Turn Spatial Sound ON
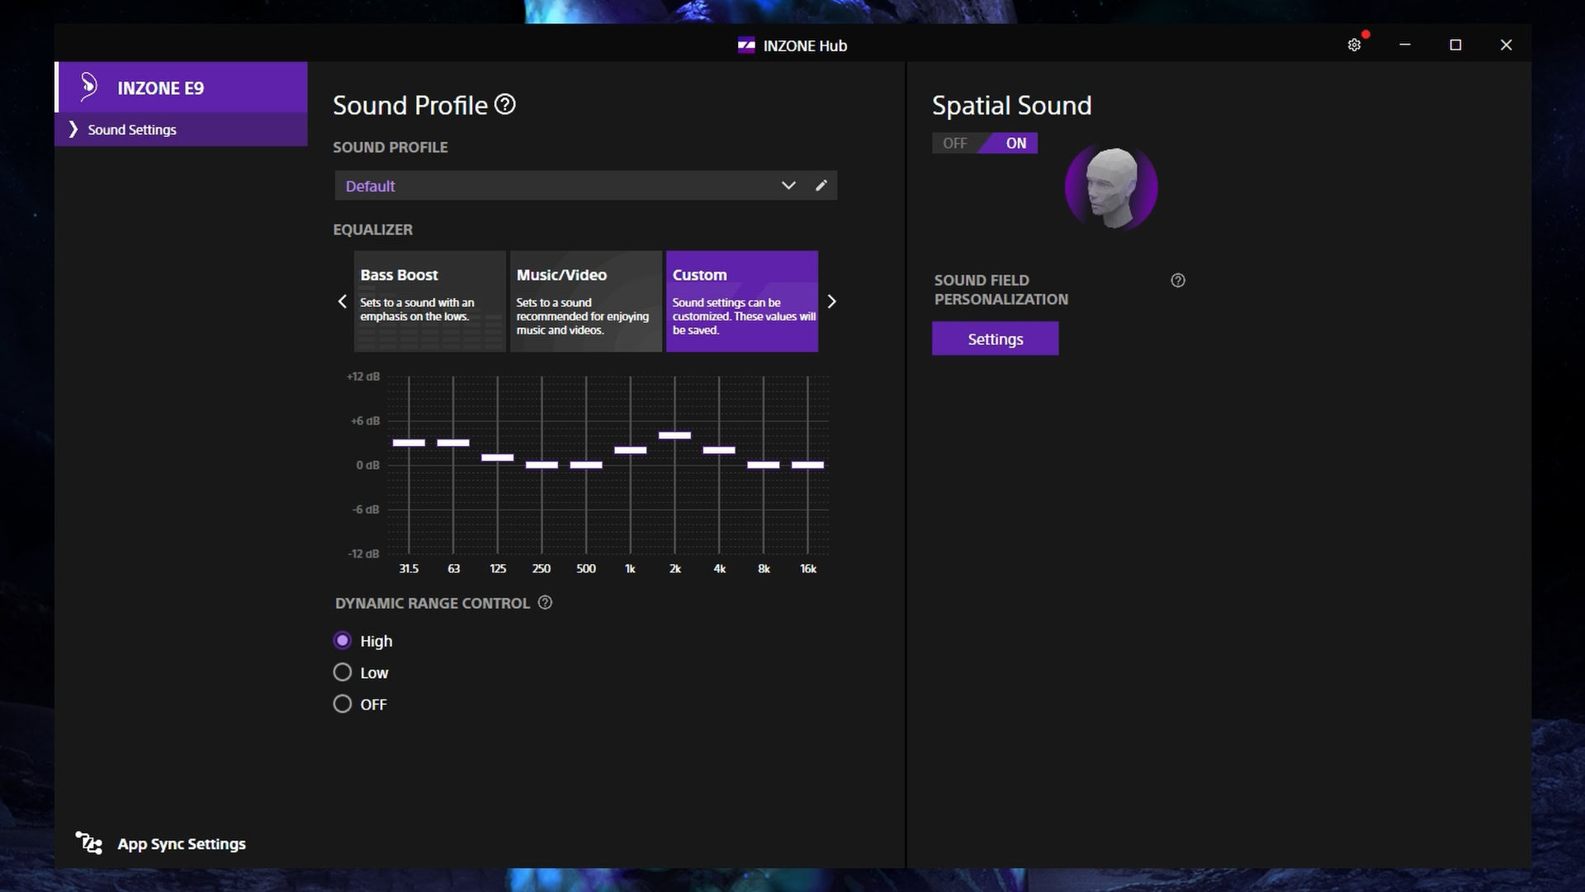 coord(1015,143)
